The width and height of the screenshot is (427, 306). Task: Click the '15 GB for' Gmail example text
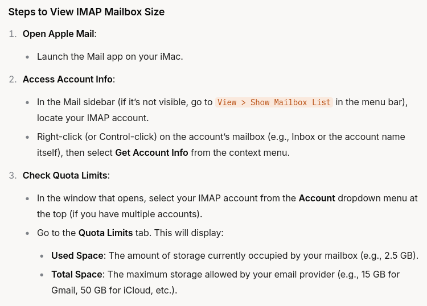tap(380, 275)
